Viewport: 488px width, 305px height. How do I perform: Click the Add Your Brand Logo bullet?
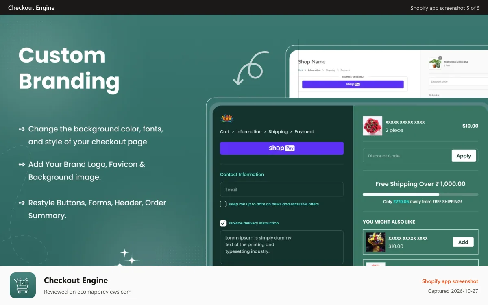pyautogui.click(x=87, y=171)
